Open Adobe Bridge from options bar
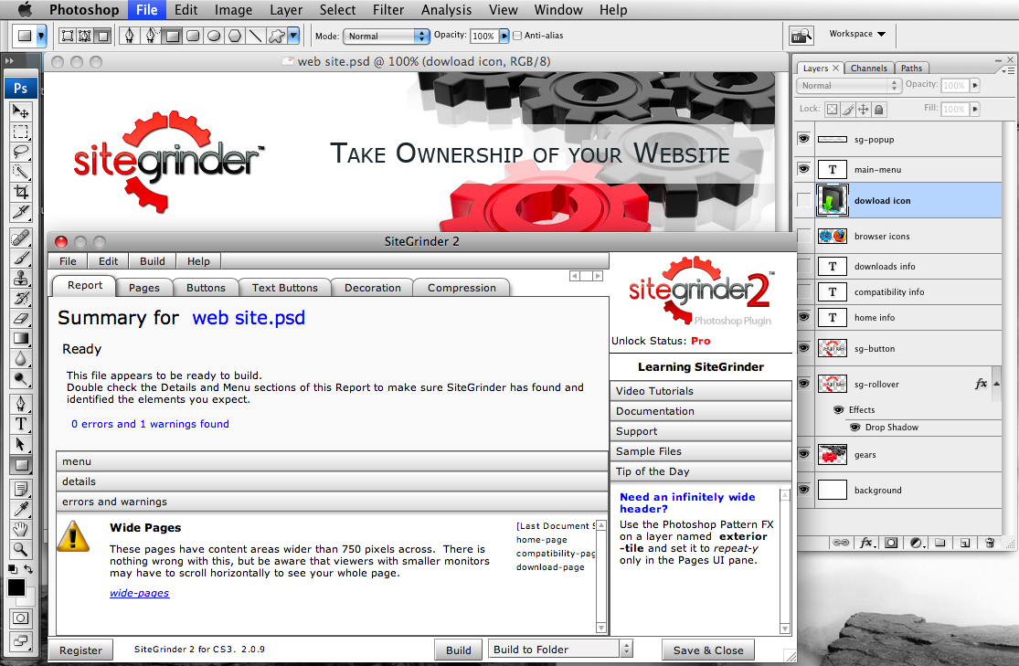 point(801,36)
